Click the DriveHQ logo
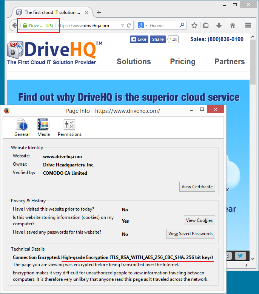259x294 pixels. [x=55, y=50]
